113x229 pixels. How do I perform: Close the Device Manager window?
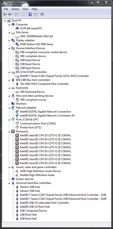[106, 3]
